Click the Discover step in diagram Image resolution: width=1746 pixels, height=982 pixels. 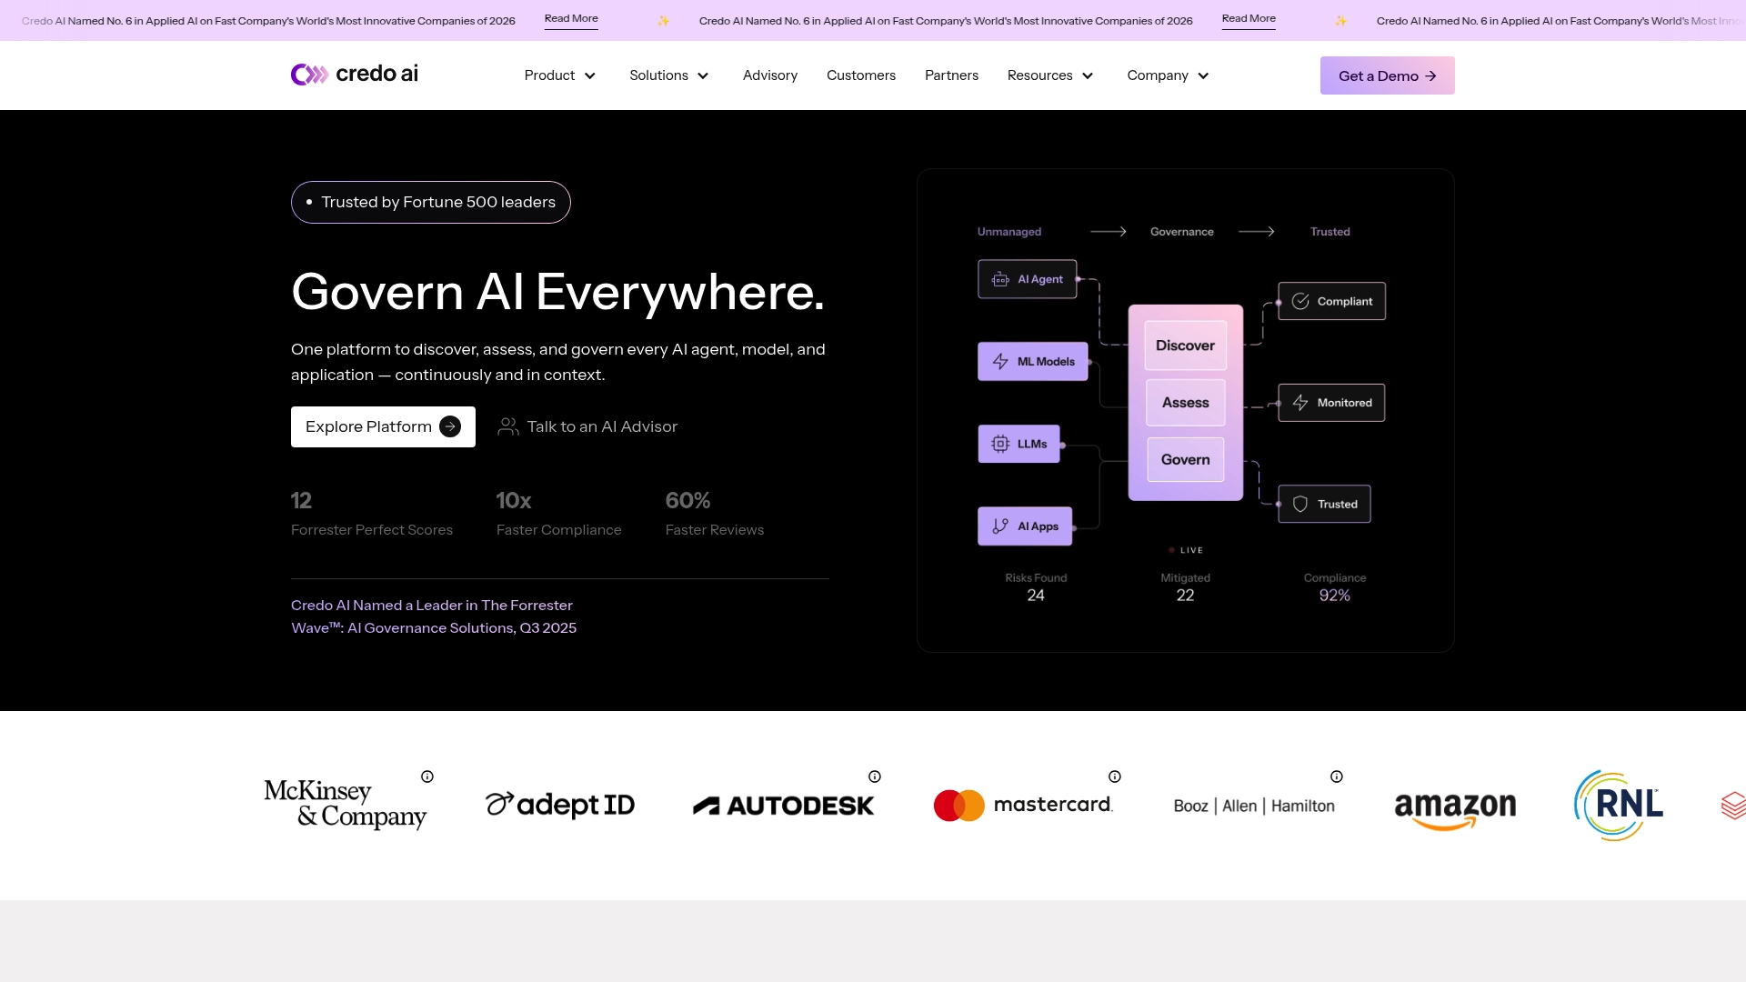[x=1185, y=346]
